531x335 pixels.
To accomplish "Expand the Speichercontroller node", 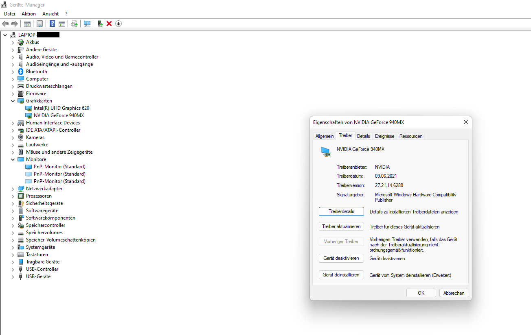I will click(x=13, y=225).
